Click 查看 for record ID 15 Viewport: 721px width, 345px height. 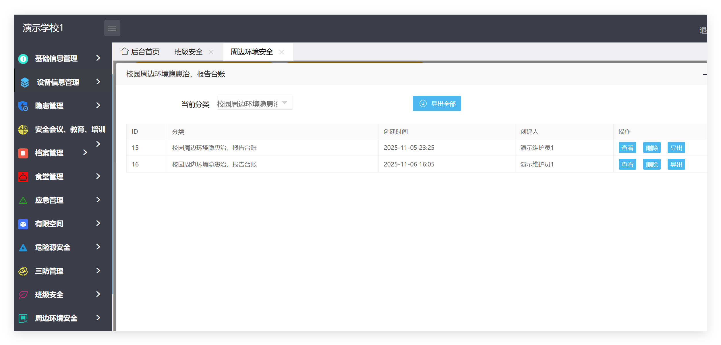tap(627, 147)
